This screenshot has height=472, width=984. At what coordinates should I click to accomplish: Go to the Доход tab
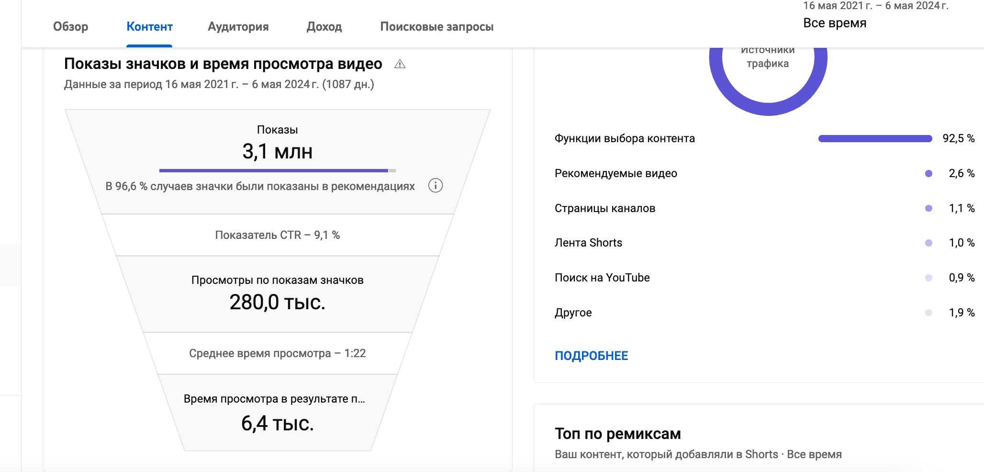click(x=324, y=27)
